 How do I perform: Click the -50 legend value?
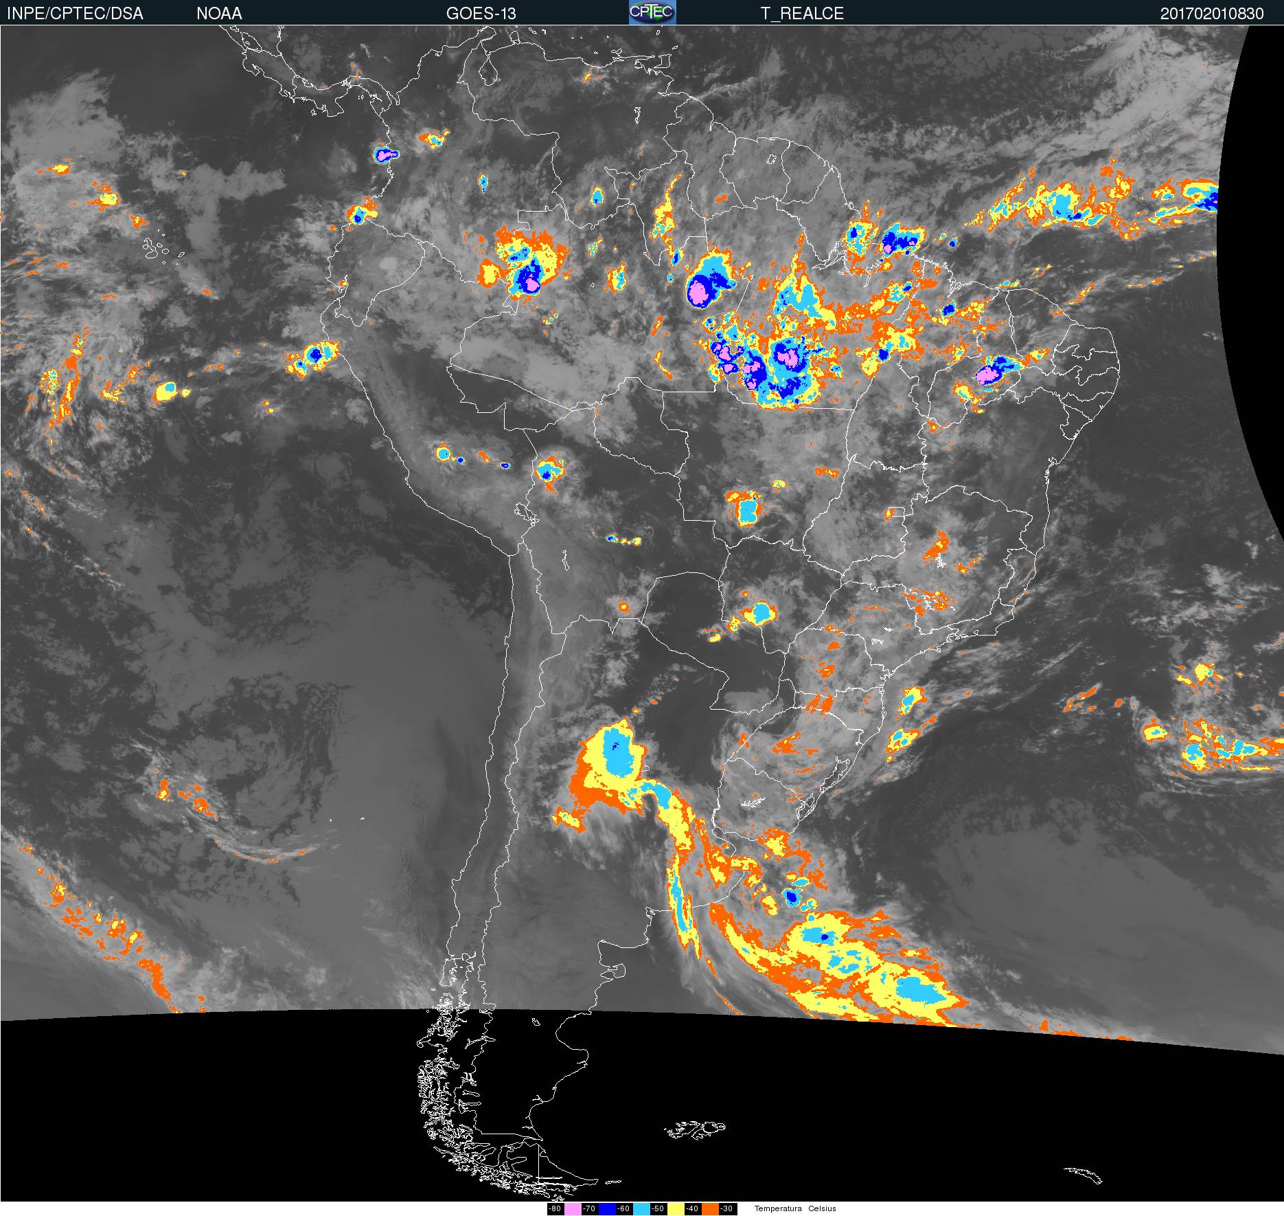[x=658, y=1209]
